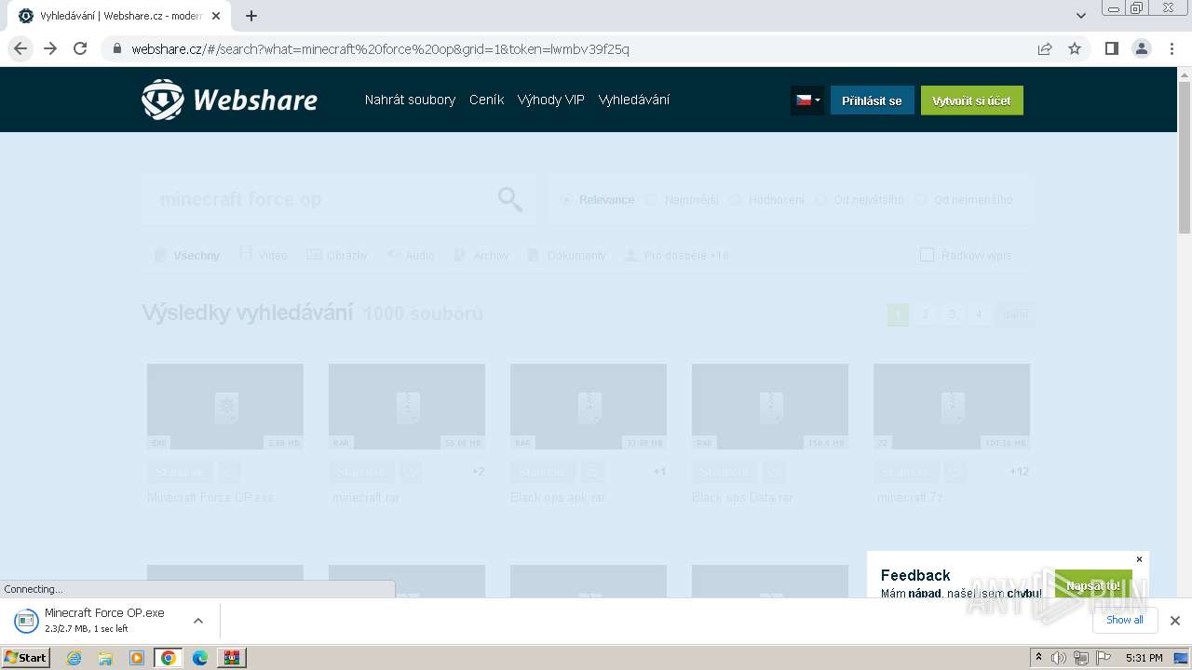The width and height of the screenshot is (1192, 670).
Task: Click the Přihlásit se button
Action: (872, 100)
